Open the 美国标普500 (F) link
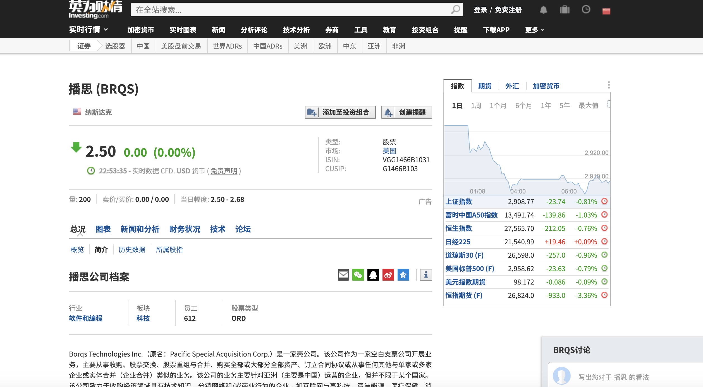Image resolution: width=703 pixels, height=387 pixels. pos(470,269)
